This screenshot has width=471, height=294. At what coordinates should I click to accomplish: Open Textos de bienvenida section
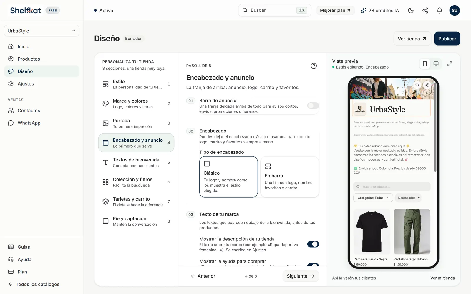click(136, 163)
